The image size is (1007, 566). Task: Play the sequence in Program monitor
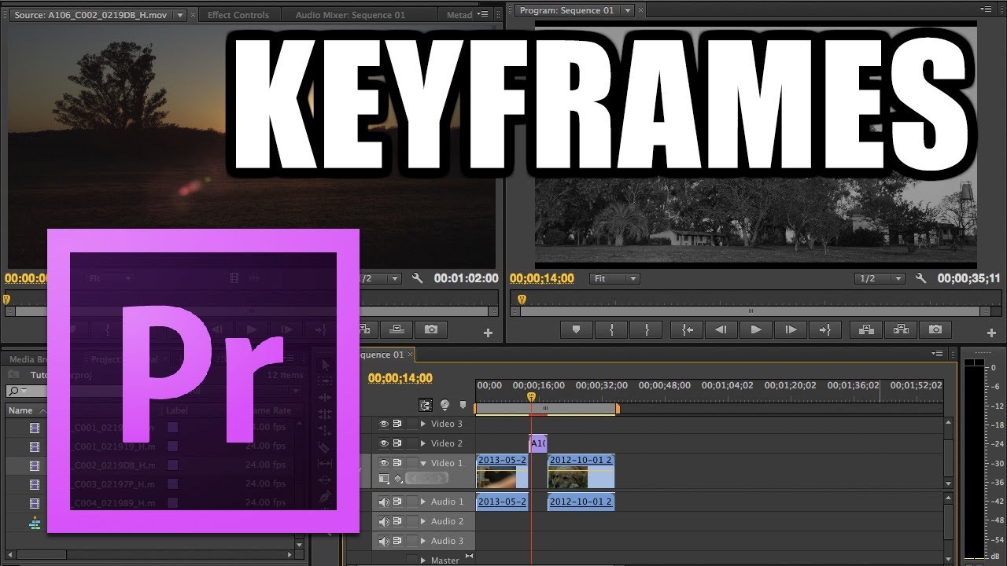point(756,330)
